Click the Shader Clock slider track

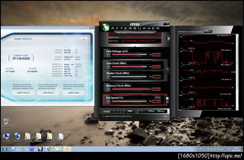129,77
